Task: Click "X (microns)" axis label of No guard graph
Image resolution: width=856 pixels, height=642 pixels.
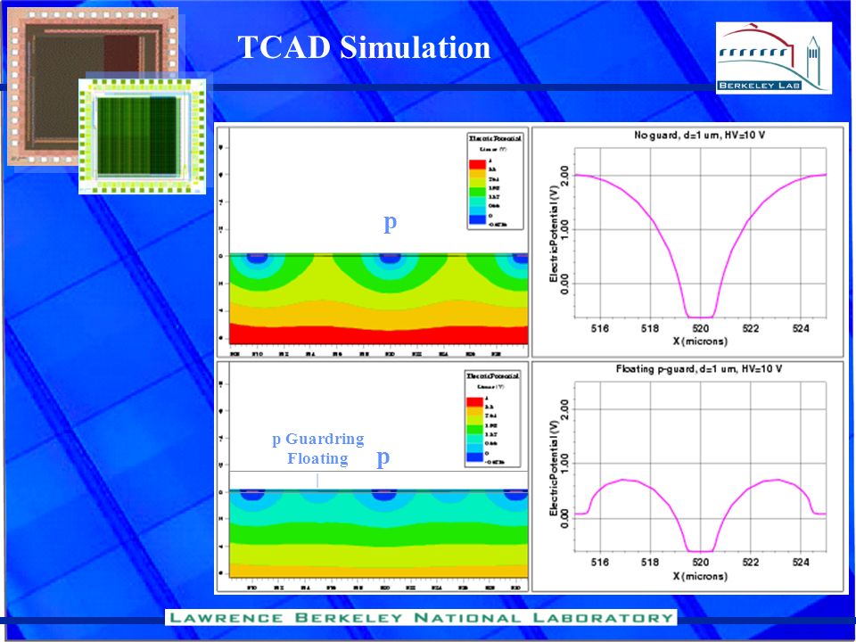Action: pos(701,342)
